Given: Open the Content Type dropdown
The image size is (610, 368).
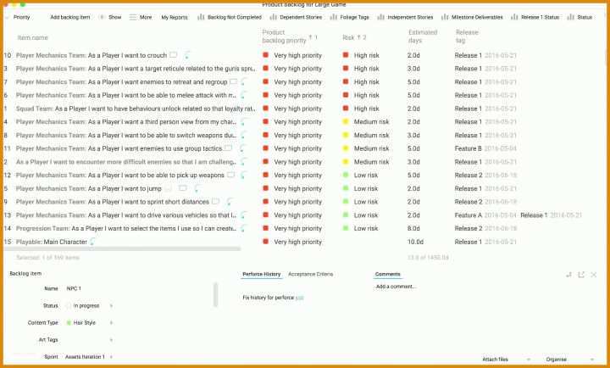Looking at the screenshot, I should [x=111, y=323].
